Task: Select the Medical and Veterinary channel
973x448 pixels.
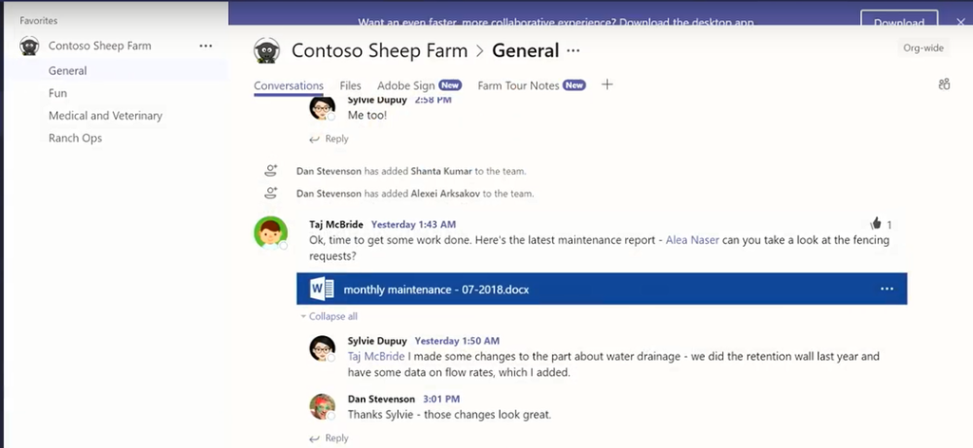Action: [105, 116]
